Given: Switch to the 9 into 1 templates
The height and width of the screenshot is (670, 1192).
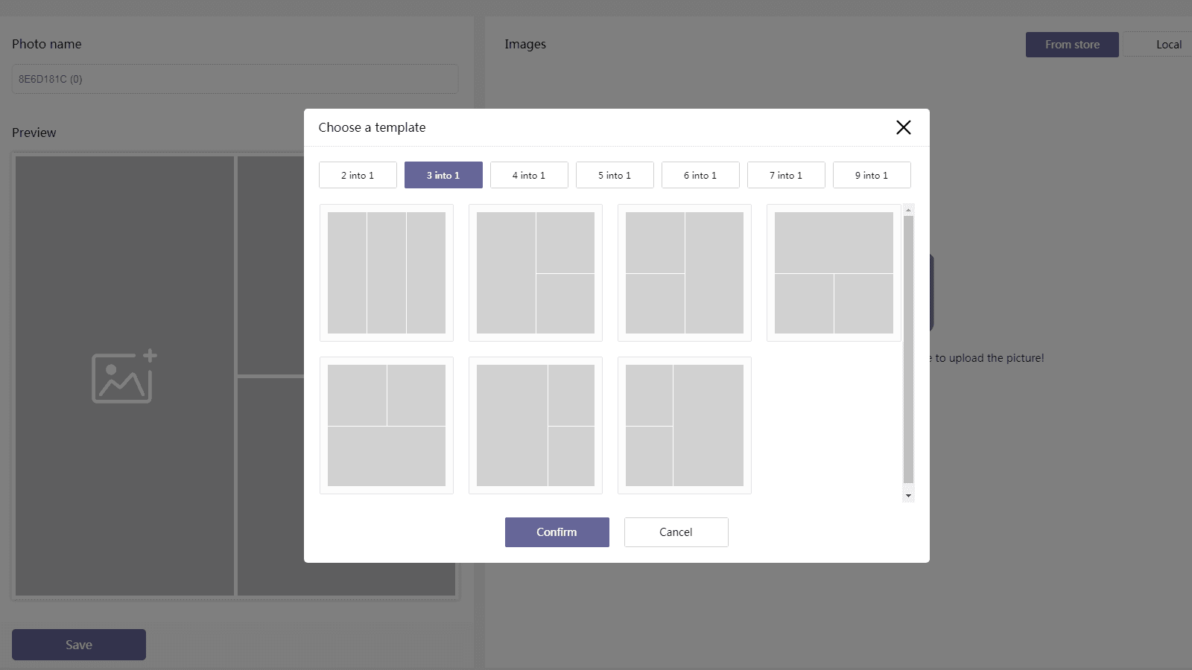Looking at the screenshot, I should pos(871,175).
